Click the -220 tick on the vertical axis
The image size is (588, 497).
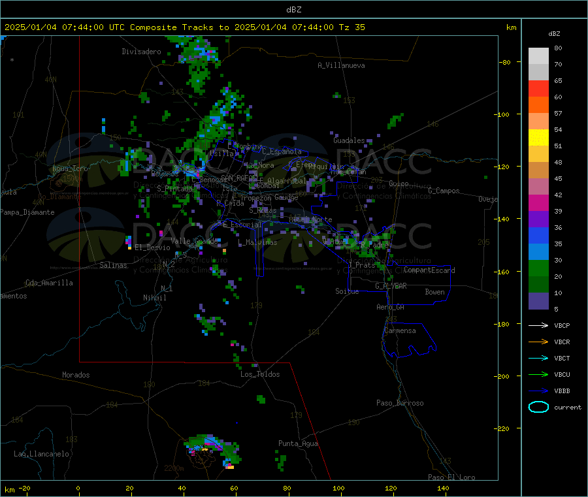point(503,428)
